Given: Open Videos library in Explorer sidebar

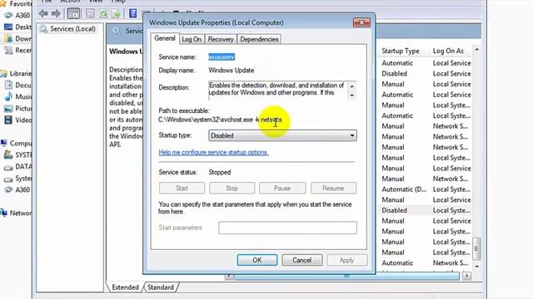Looking at the screenshot, I should [18, 120].
